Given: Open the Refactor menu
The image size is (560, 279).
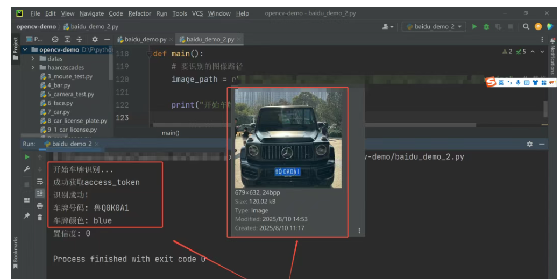Looking at the screenshot, I should coord(140,13).
